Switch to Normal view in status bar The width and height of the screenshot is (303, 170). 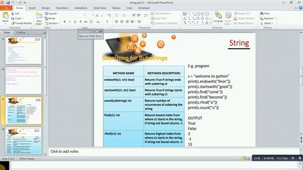(244, 159)
